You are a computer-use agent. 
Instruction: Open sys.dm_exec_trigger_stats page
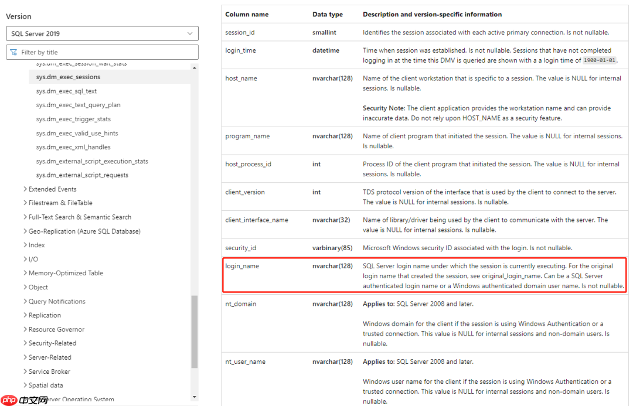click(x=73, y=119)
